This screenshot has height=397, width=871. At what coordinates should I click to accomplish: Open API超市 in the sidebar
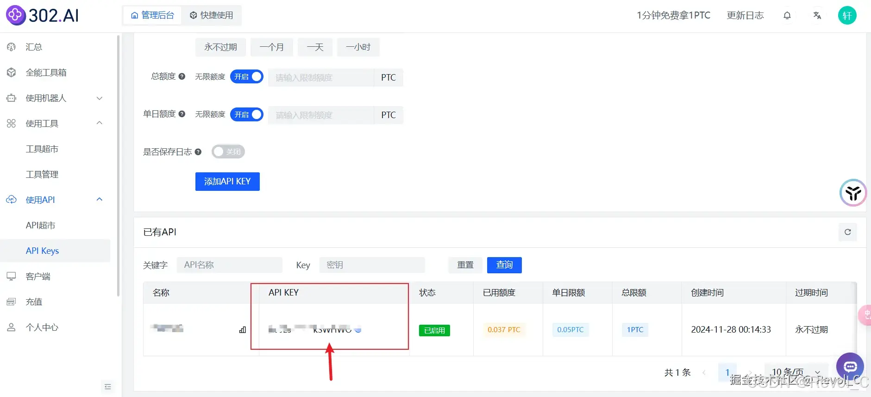41,225
